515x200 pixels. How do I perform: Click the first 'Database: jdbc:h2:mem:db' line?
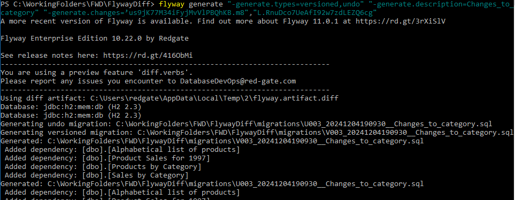point(71,107)
